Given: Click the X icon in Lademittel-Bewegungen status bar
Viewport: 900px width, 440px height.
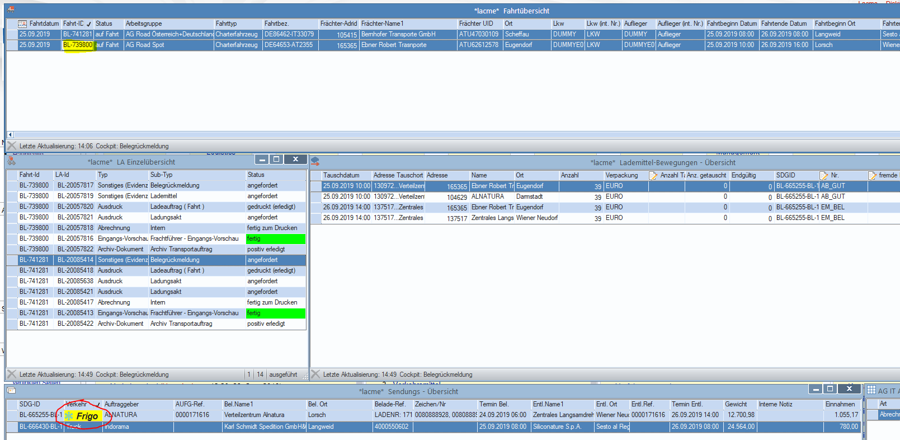Looking at the screenshot, I should point(315,375).
